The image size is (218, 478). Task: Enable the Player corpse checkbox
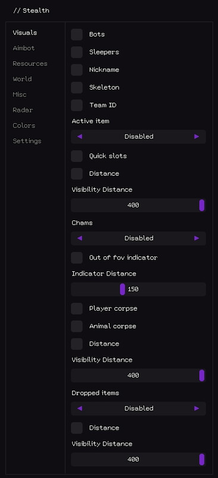[x=77, y=308]
